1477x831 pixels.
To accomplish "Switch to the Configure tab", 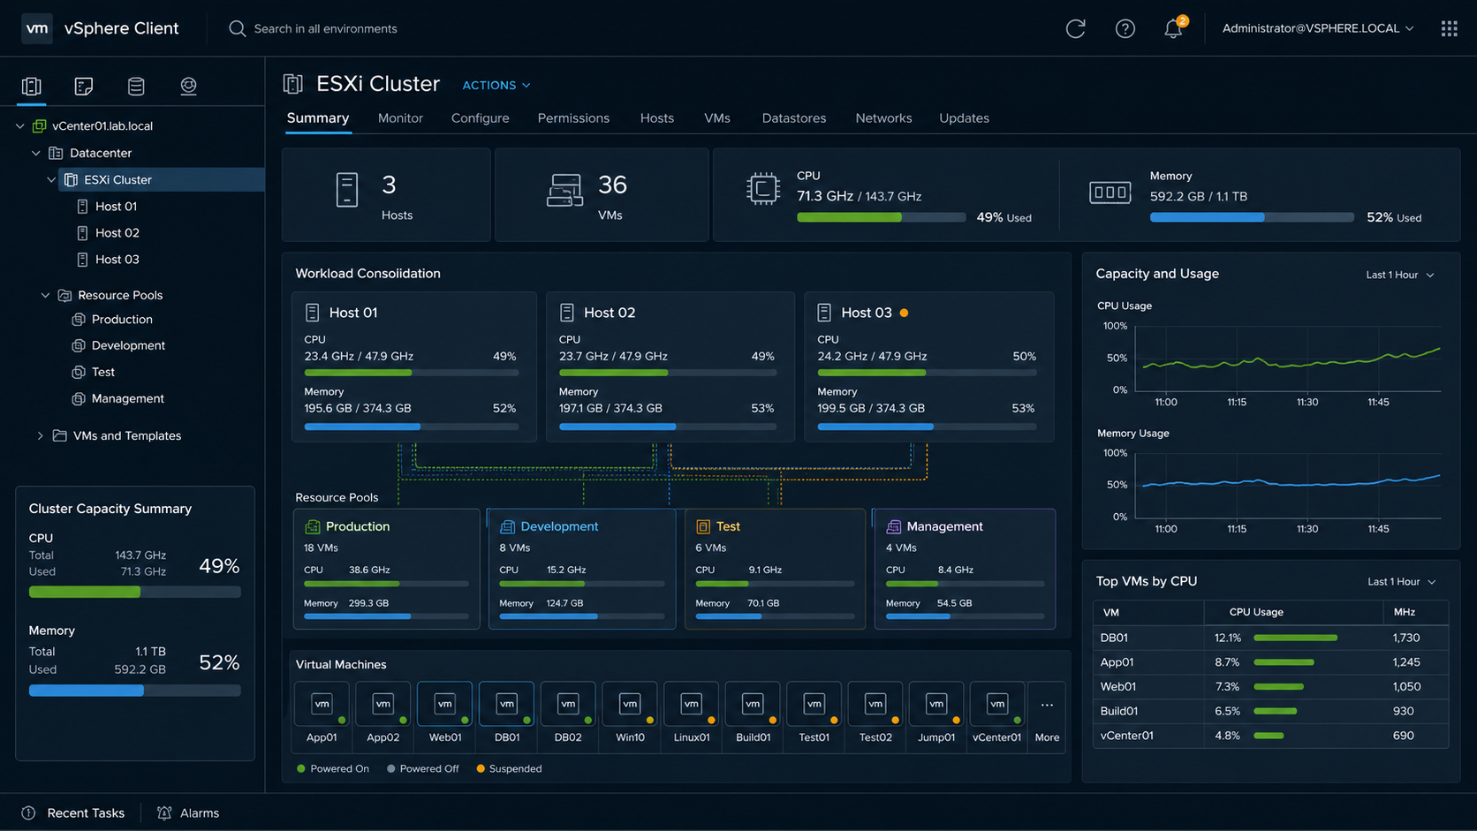I will click(x=480, y=118).
